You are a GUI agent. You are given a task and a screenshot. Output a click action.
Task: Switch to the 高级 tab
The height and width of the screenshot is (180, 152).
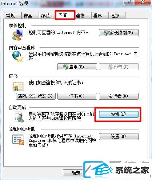point(117,16)
